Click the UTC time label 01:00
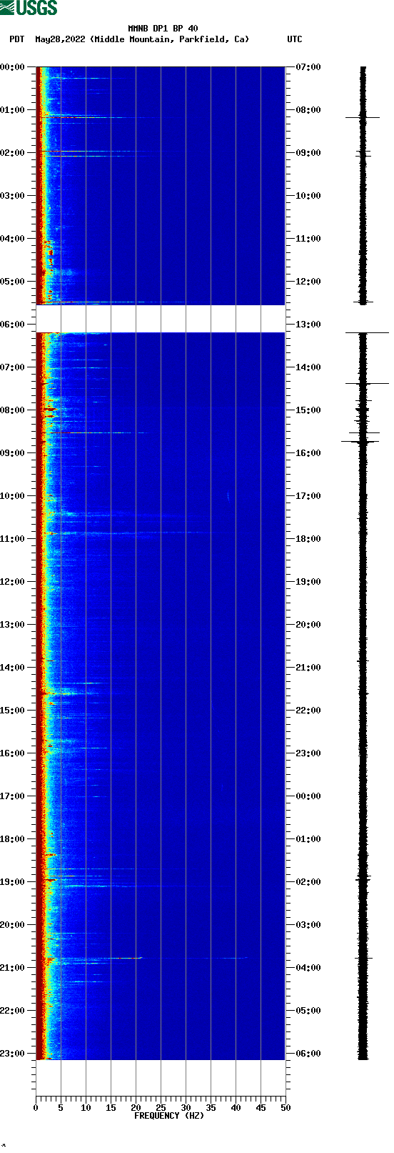The height and width of the screenshot is (1153, 394). (308, 839)
